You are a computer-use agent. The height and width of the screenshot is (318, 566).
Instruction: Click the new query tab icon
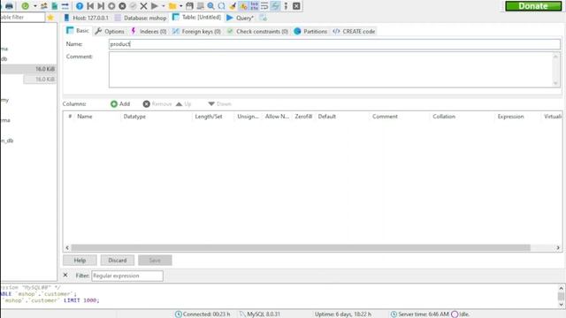[x=264, y=18]
